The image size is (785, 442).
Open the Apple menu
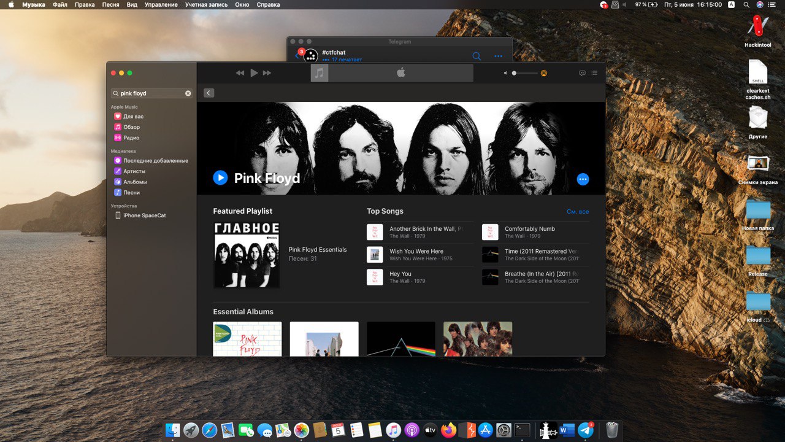click(11, 4)
